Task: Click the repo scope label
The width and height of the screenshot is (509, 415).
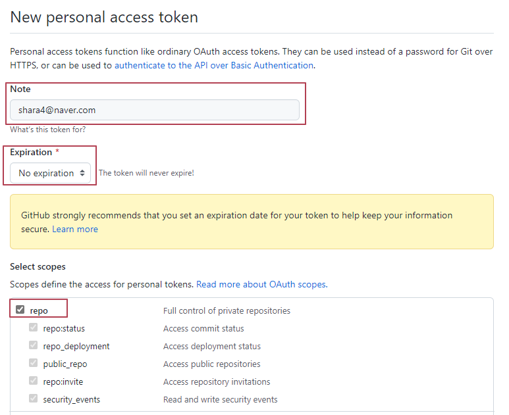Action: point(39,310)
